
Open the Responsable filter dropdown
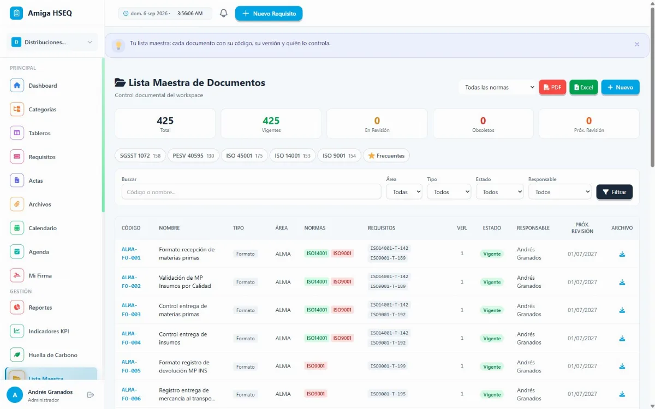559,192
